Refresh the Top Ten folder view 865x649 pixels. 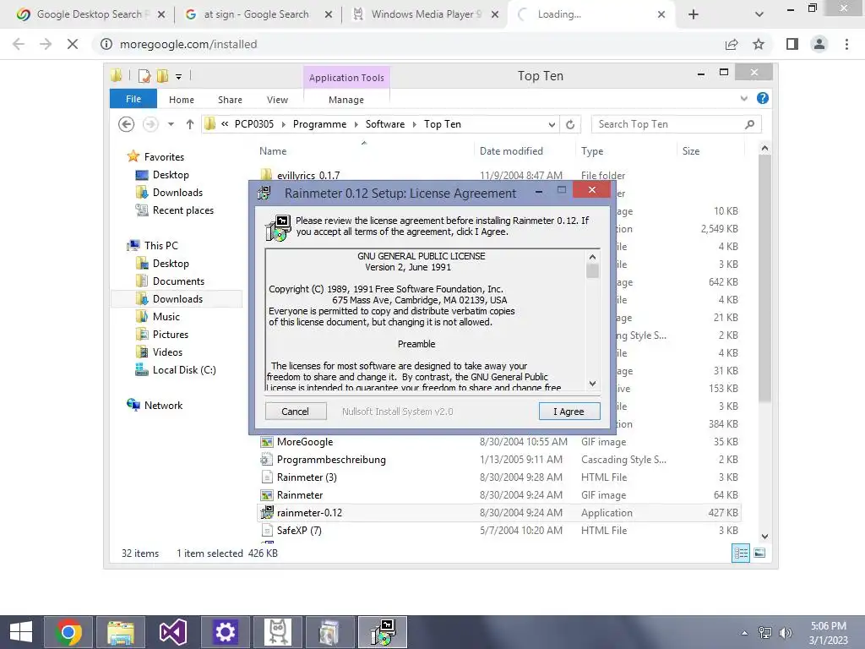[x=570, y=124]
